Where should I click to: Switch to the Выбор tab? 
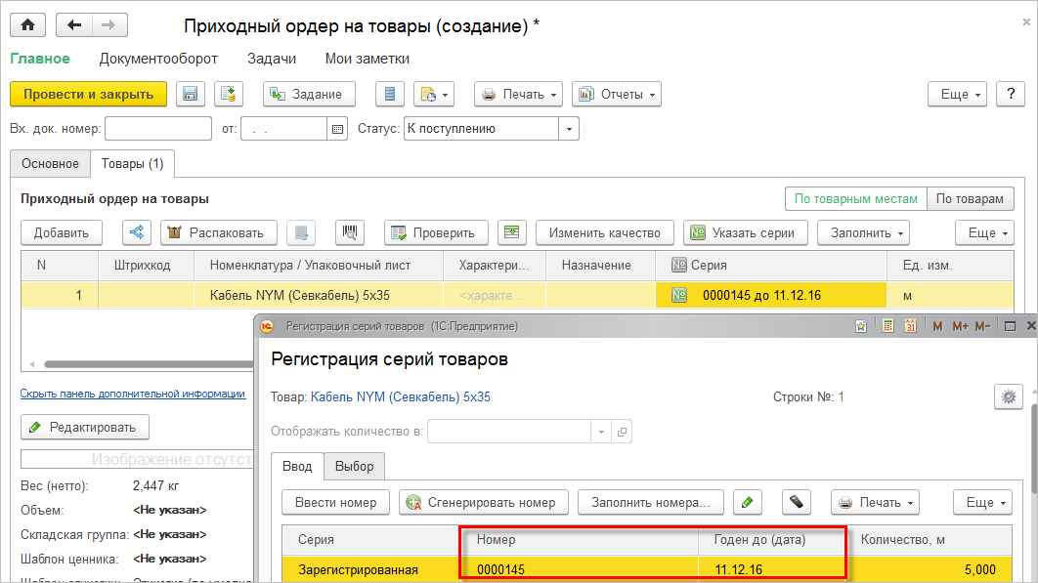click(354, 466)
